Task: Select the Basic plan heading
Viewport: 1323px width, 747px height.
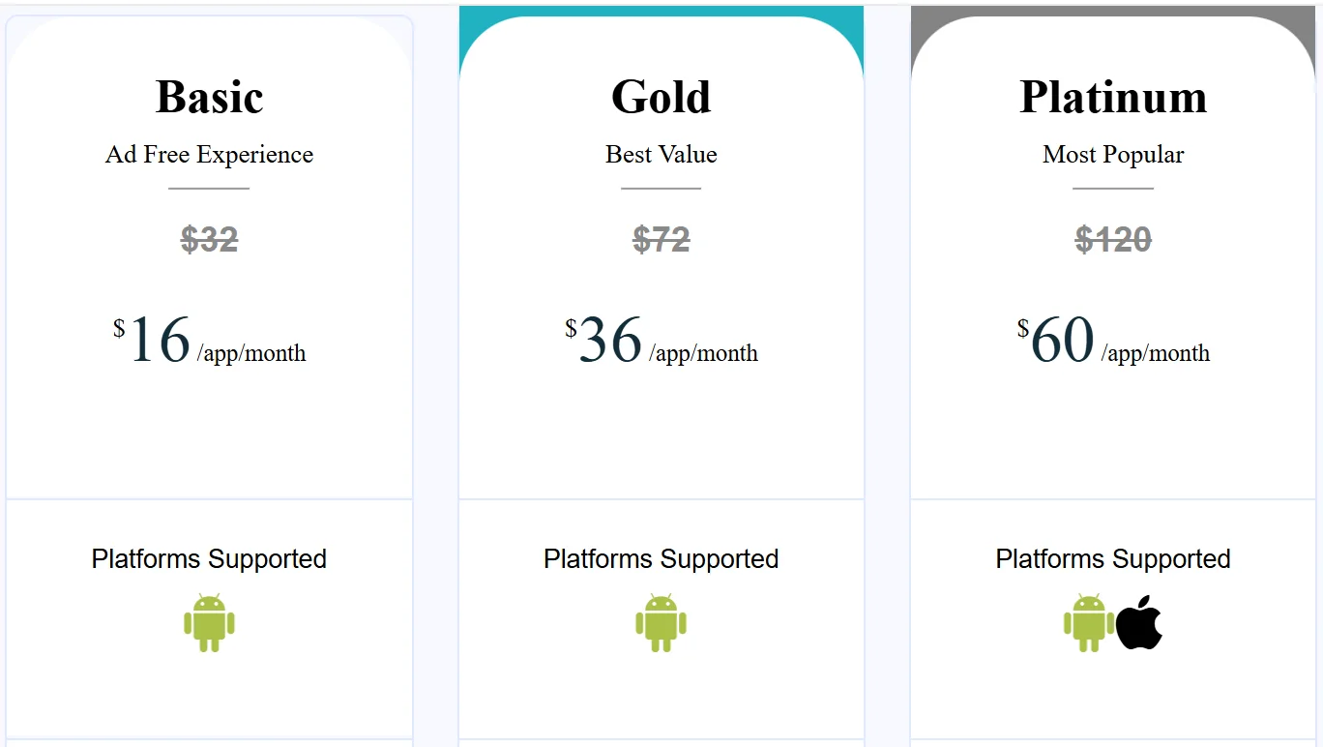Action: point(209,97)
